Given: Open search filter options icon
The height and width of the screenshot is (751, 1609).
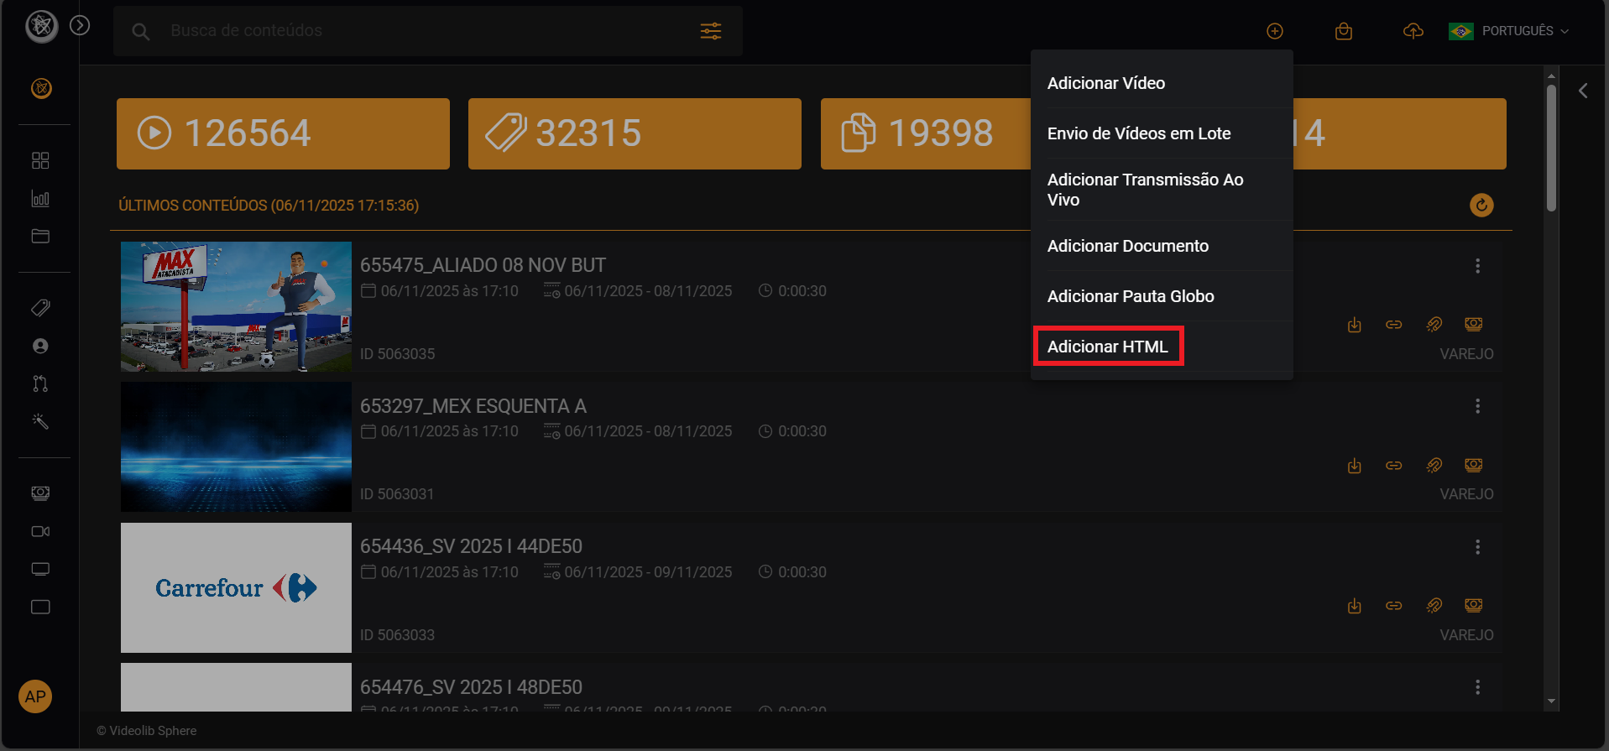Looking at the screenshot, I should 711,31.
